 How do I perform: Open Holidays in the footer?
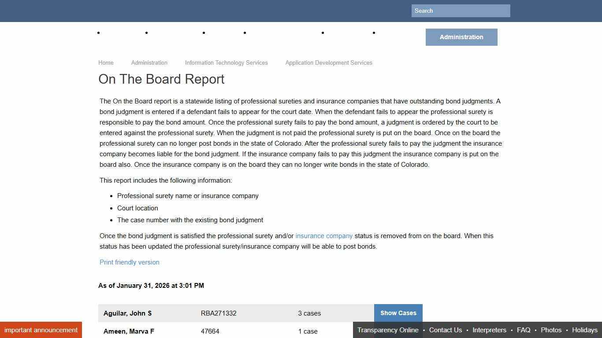click(584, 330)
